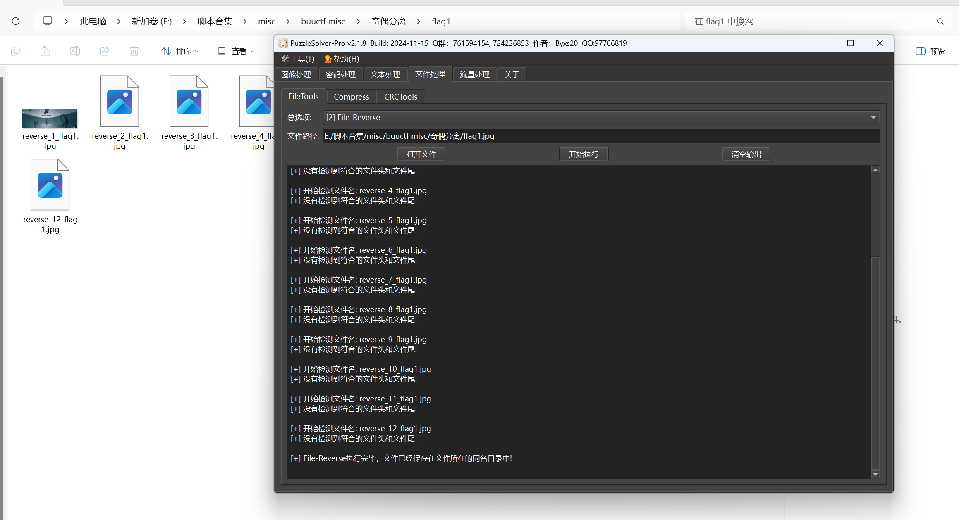Open the 查看 view dropdown
The width and height of the screenshot is (959, 520).
coord(236,51)
